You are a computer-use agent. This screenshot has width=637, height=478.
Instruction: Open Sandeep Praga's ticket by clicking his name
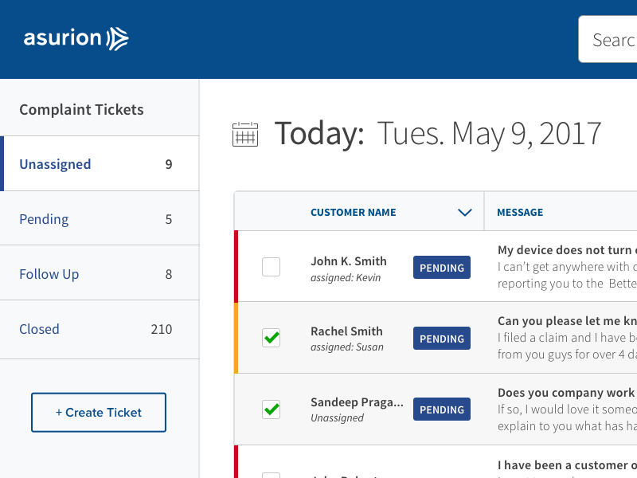coord(357,402)
